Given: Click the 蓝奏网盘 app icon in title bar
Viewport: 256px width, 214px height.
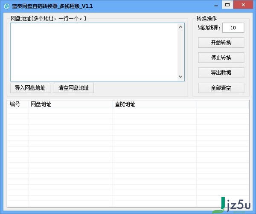Looking at the screenshot, I should pos(7,6).
